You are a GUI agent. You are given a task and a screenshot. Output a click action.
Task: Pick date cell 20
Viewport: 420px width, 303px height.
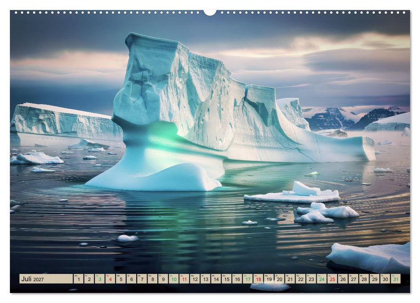click(280, 279)
